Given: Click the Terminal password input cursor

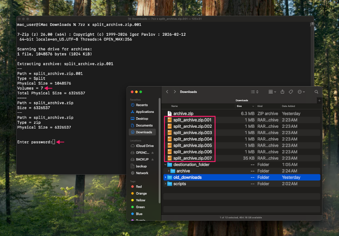Looking at the screenshot, I should pos(54,142).
